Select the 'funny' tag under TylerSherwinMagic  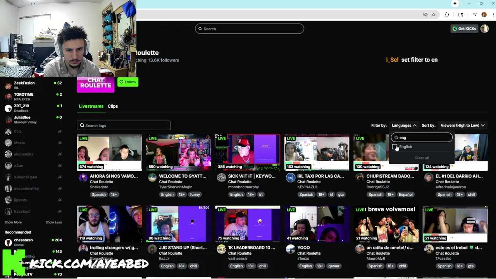[195, 195]
